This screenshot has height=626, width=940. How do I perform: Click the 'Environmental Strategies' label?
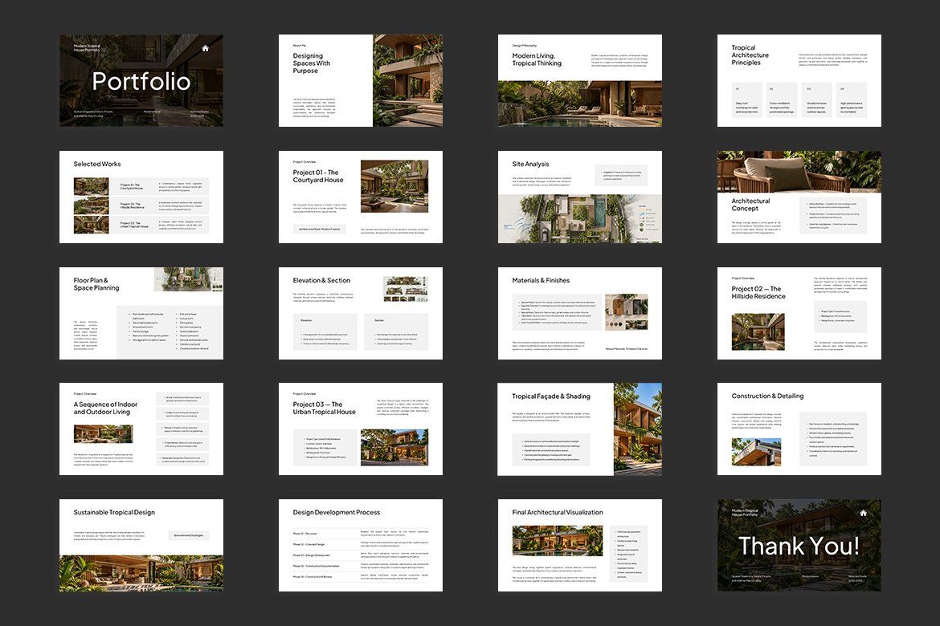click(189, 535)
